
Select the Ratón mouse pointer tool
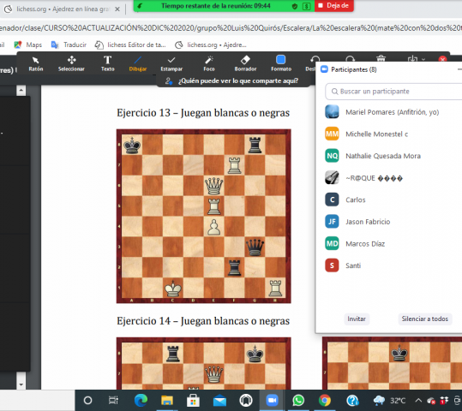(x=36, y=63)
